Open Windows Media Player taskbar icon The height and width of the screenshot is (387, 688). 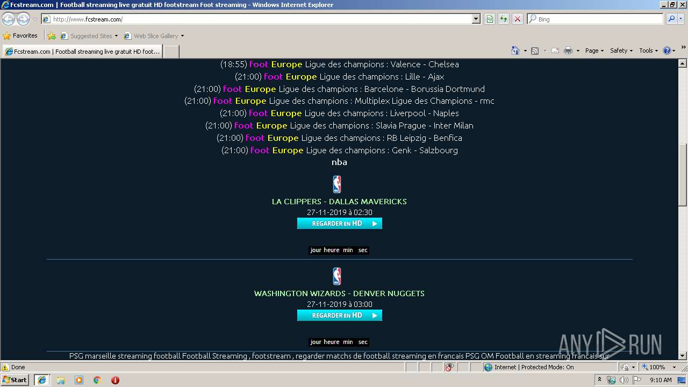(79, 380)
